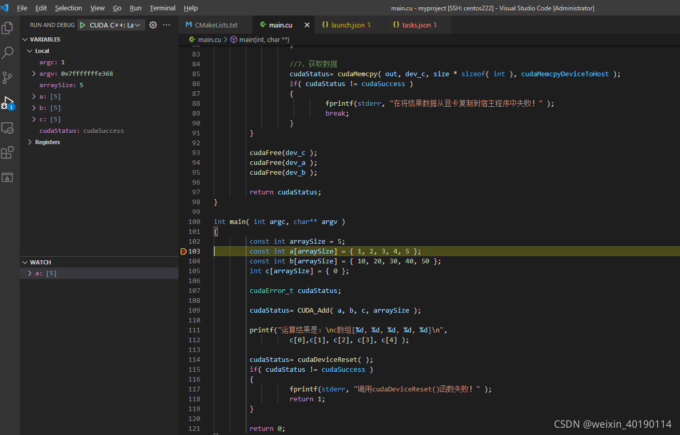
Task: Open launch.json via the gear icon
Action: pos(153,25)
